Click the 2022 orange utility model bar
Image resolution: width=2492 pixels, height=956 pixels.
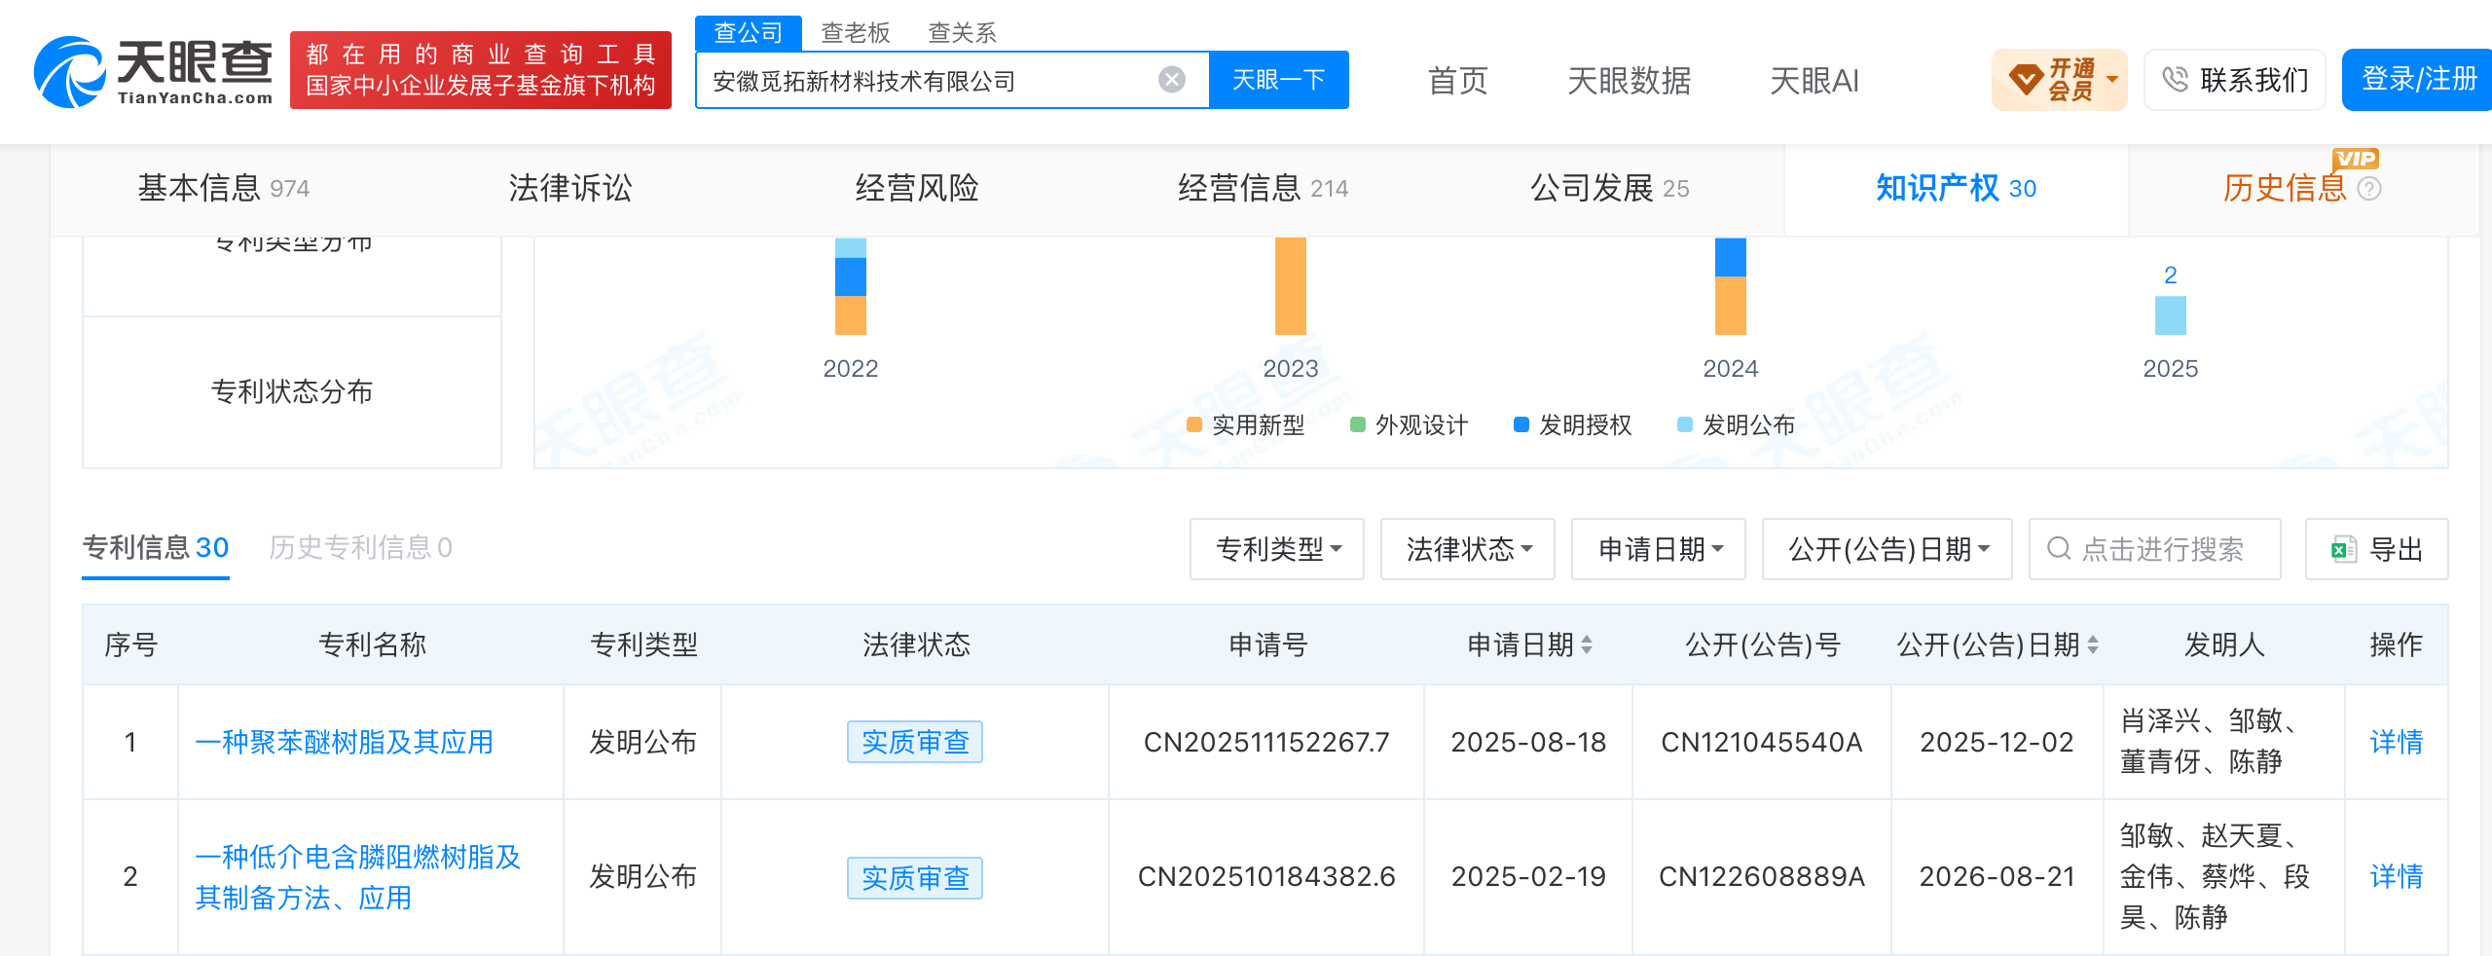click(x=851, y=315)
